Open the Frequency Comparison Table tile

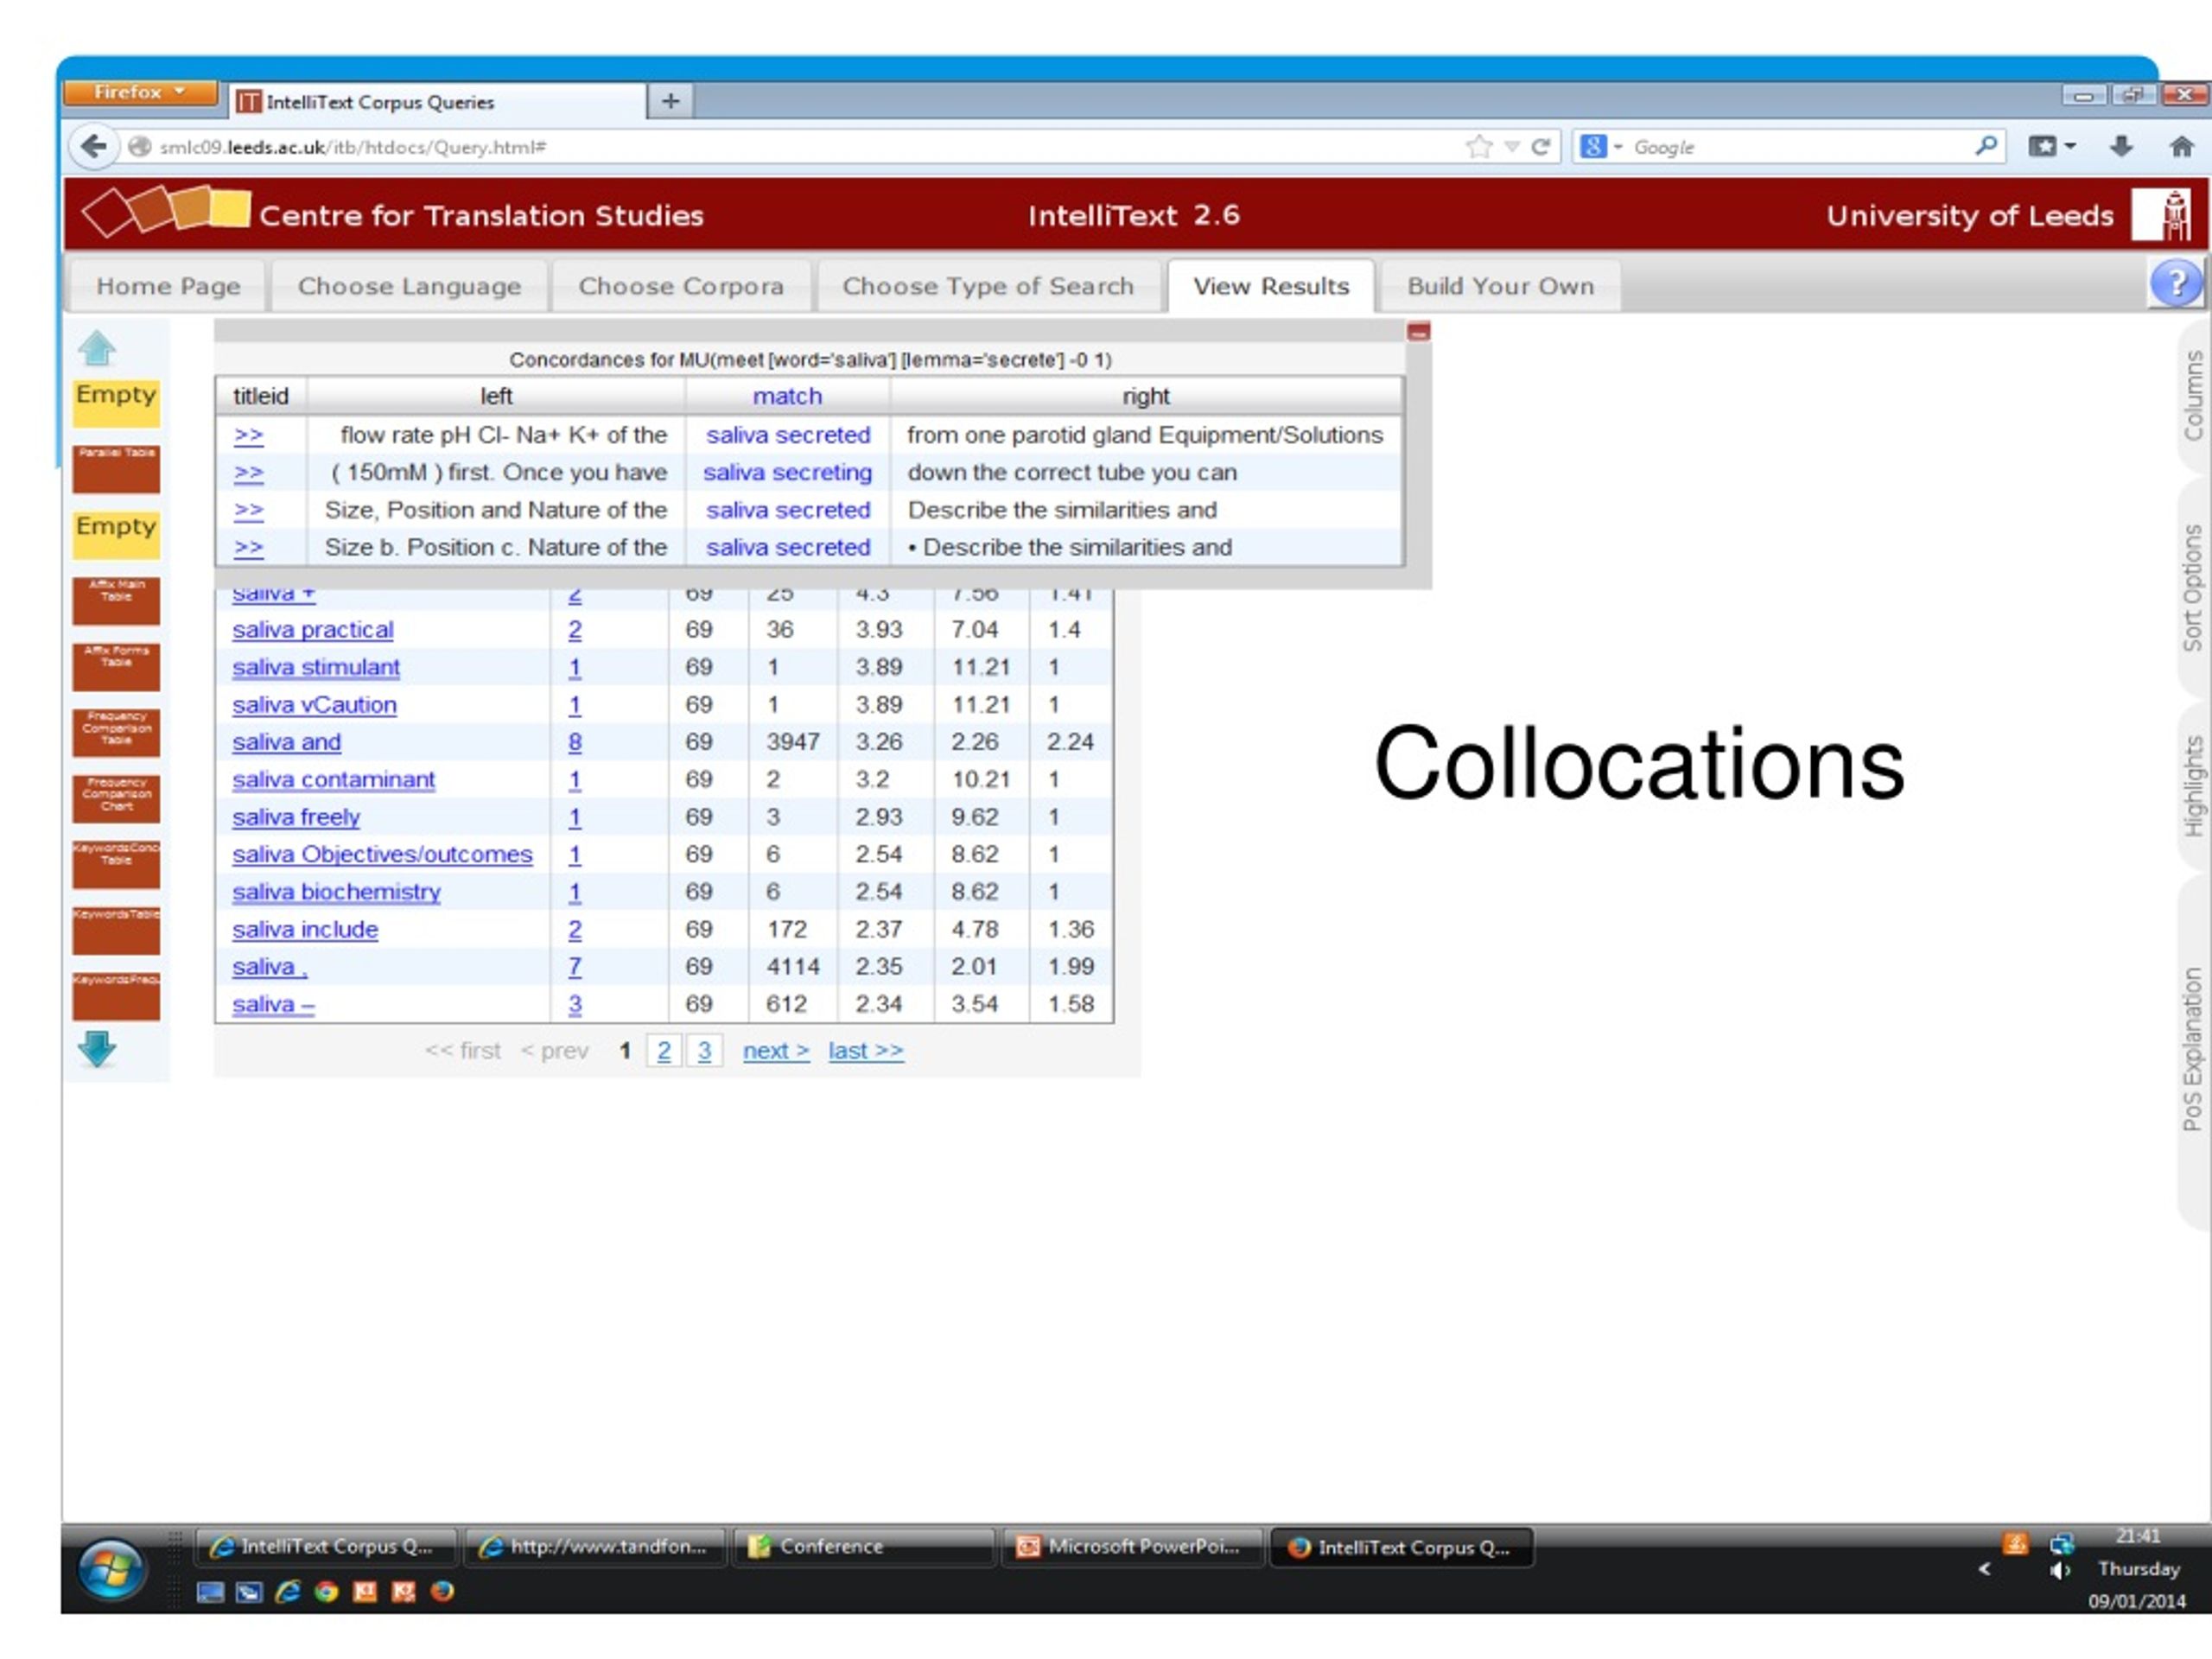(116, 733)
